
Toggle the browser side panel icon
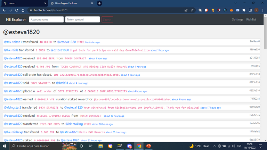pos(250,10)
